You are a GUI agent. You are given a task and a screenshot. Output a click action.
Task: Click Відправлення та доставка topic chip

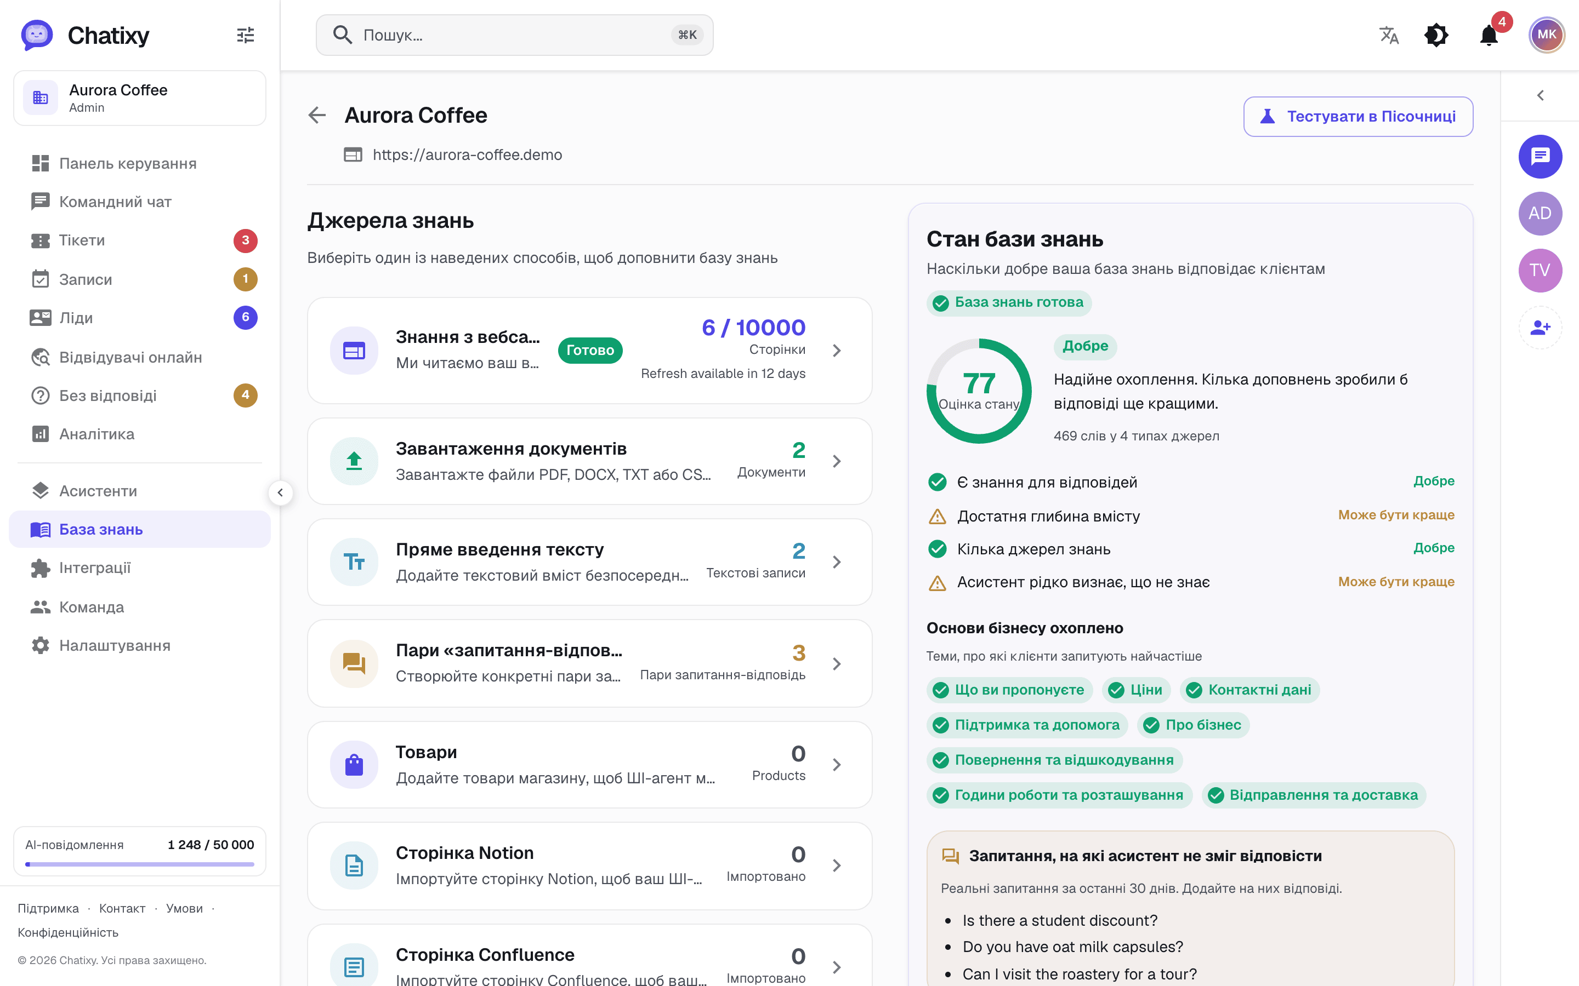click(1314, 795)
